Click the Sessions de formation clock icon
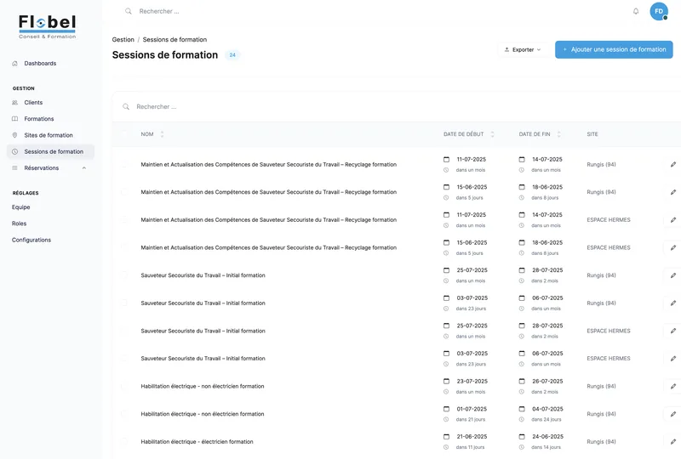The width and height of the screenshot is (681, 459). (14, 152)
